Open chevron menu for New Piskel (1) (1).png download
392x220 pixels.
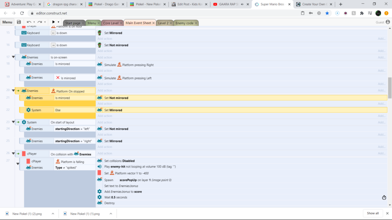coord(111,214)
